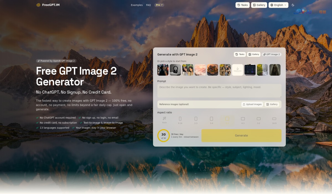Click the 'No sign up, no login, no email' text

(100, 118)
